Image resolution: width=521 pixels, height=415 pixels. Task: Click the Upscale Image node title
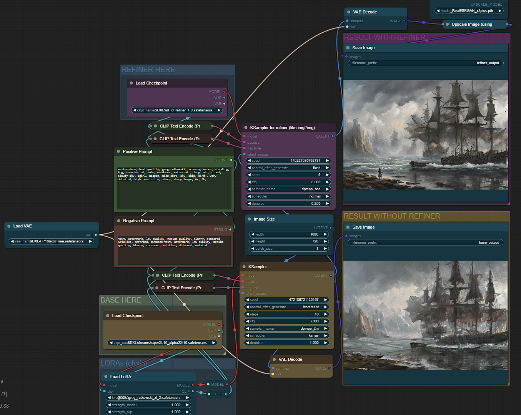click(471, 24)
